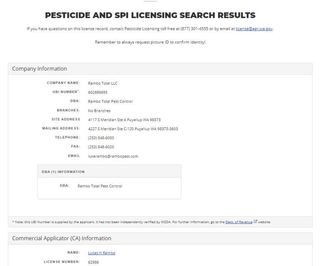Click the UBI number 602696695
This screenshot has height=266, width=320.
pos(98,92)
